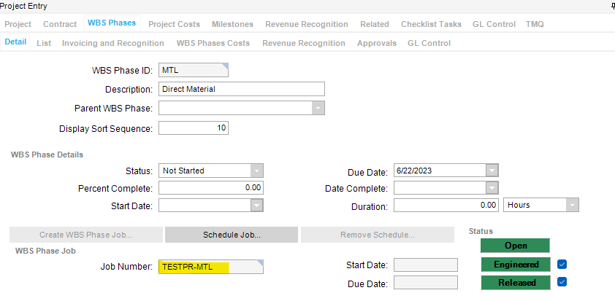The height and width of the screenshot is (301, 615).
Task: Expand the Parent WBS Phase dropdown
Action: [318, 109]
